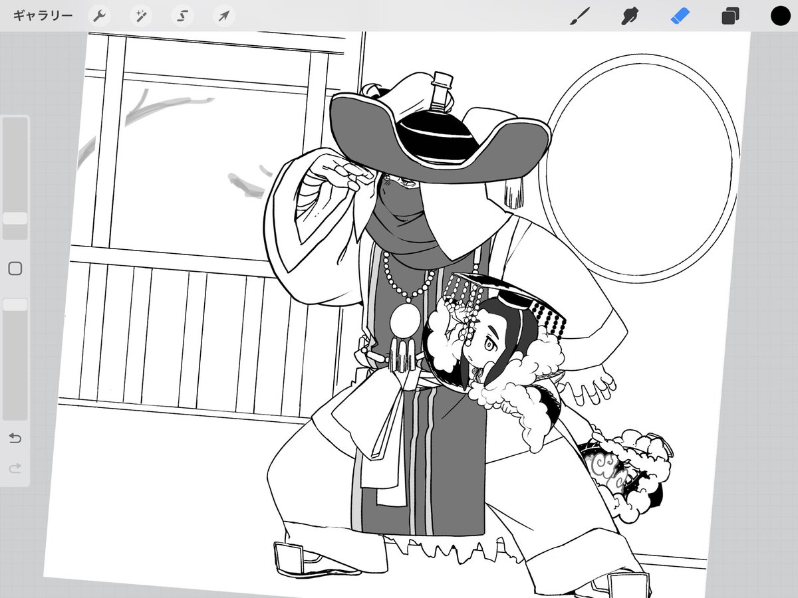Open the ギャラリー gallery
798x598 pixels.
[x=43, y=16]
